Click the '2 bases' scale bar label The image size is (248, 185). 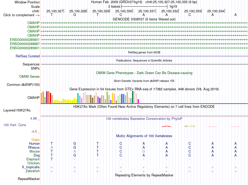coord(114,7)
